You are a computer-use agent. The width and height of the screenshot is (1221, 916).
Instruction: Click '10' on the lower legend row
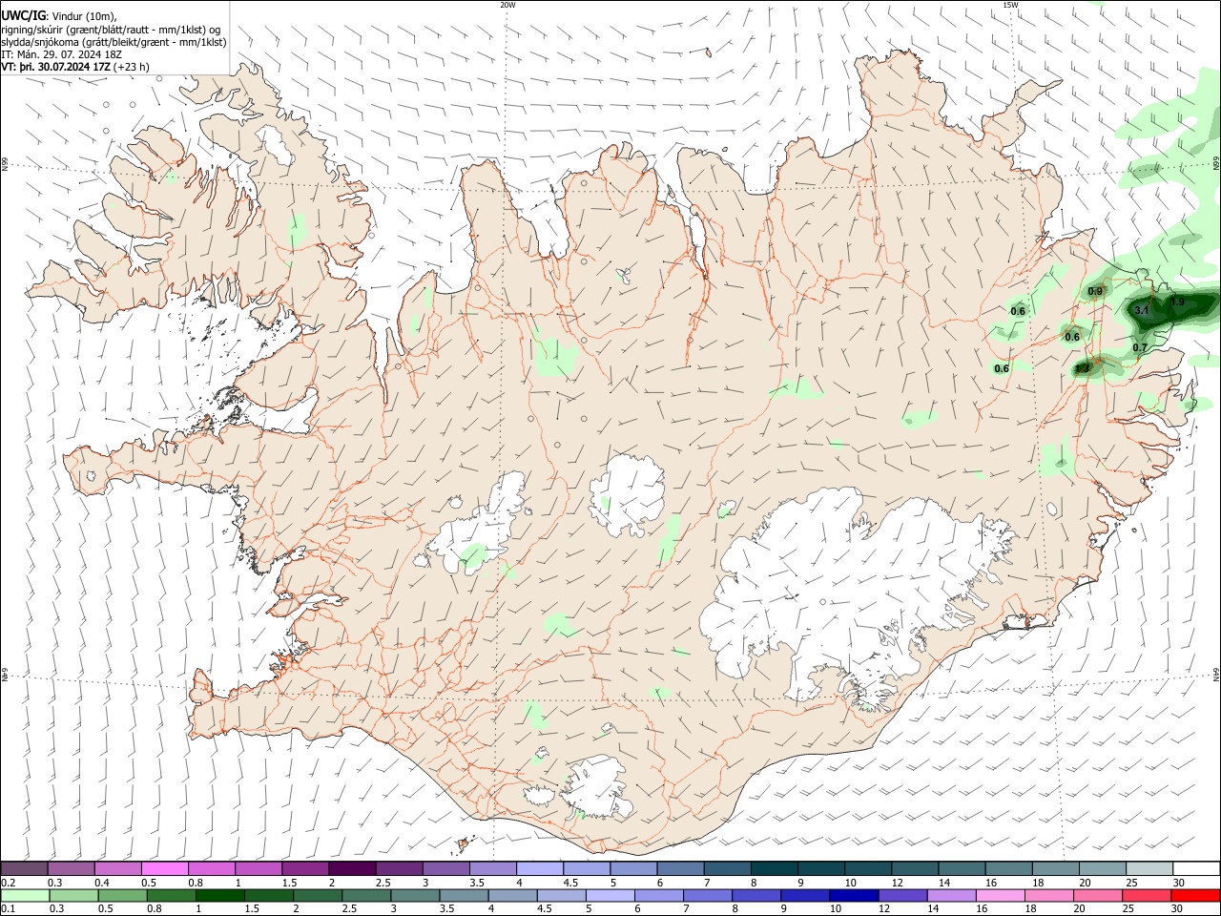[x=835, y=909]
